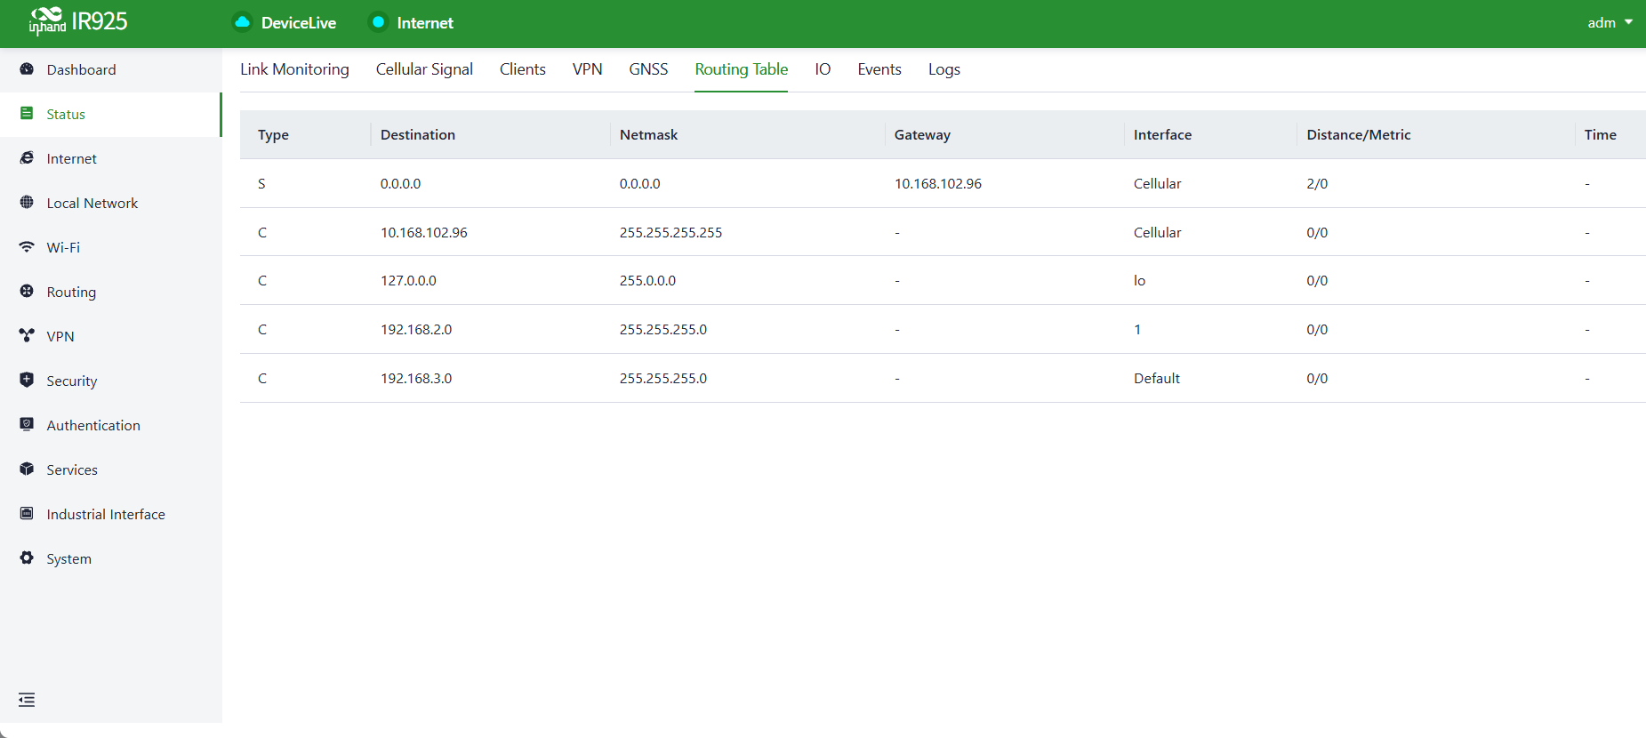The height and width of the screenshot is (738, 1646).
Task: Open the Clients tab
Action: (523, 69)
